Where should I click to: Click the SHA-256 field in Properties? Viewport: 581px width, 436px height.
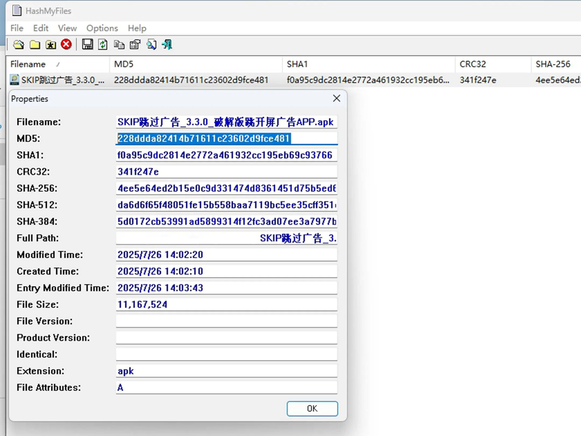226,188
